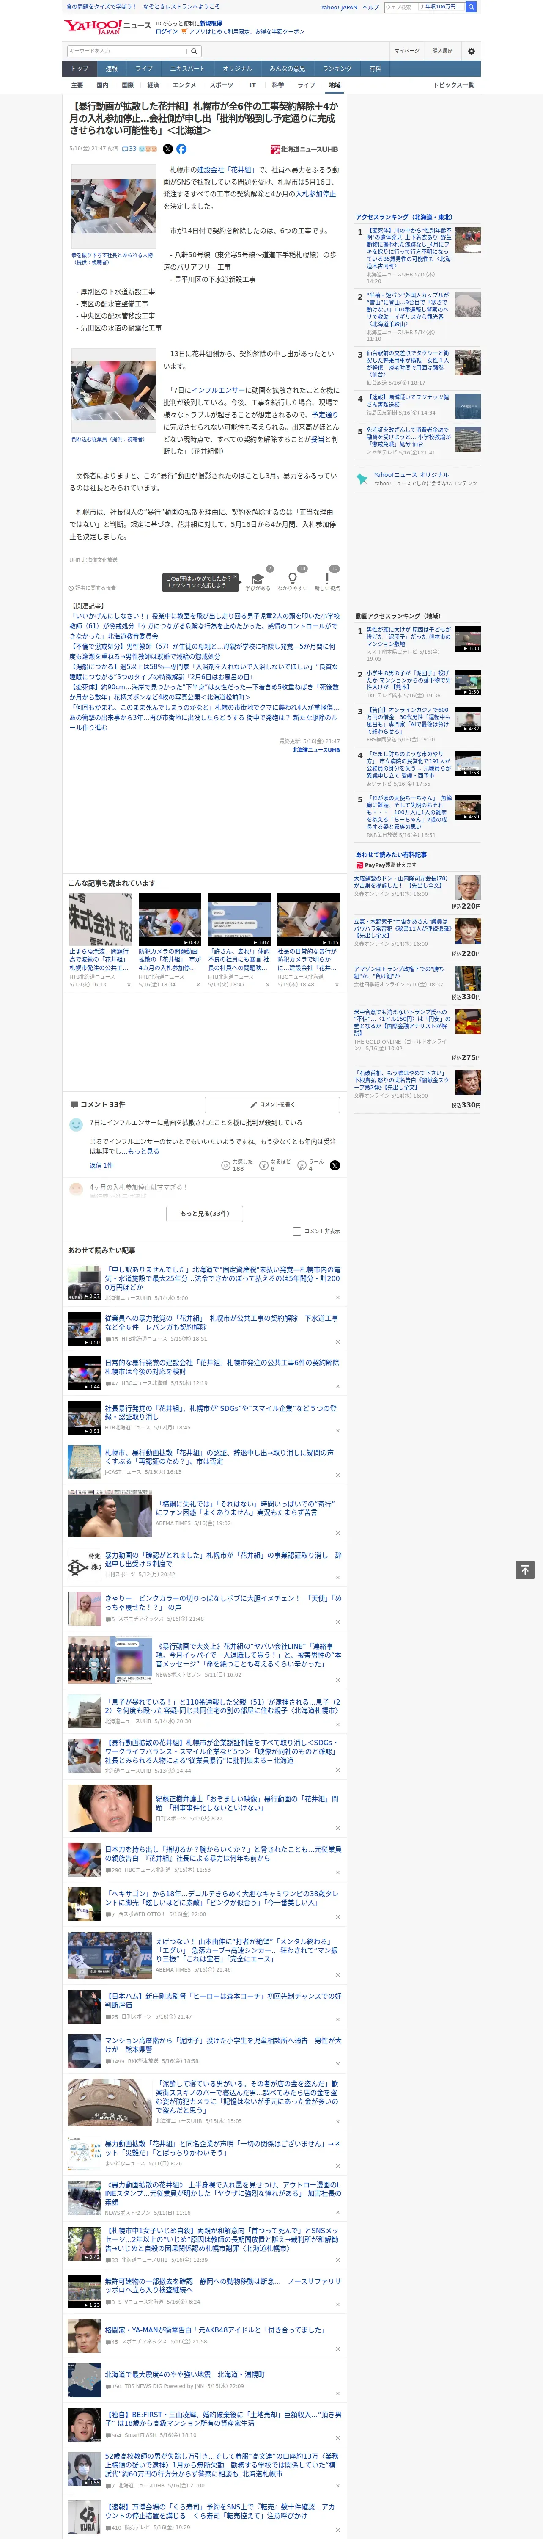
Task: Click the back-to-top arrow button
Action: [525, 1569]
